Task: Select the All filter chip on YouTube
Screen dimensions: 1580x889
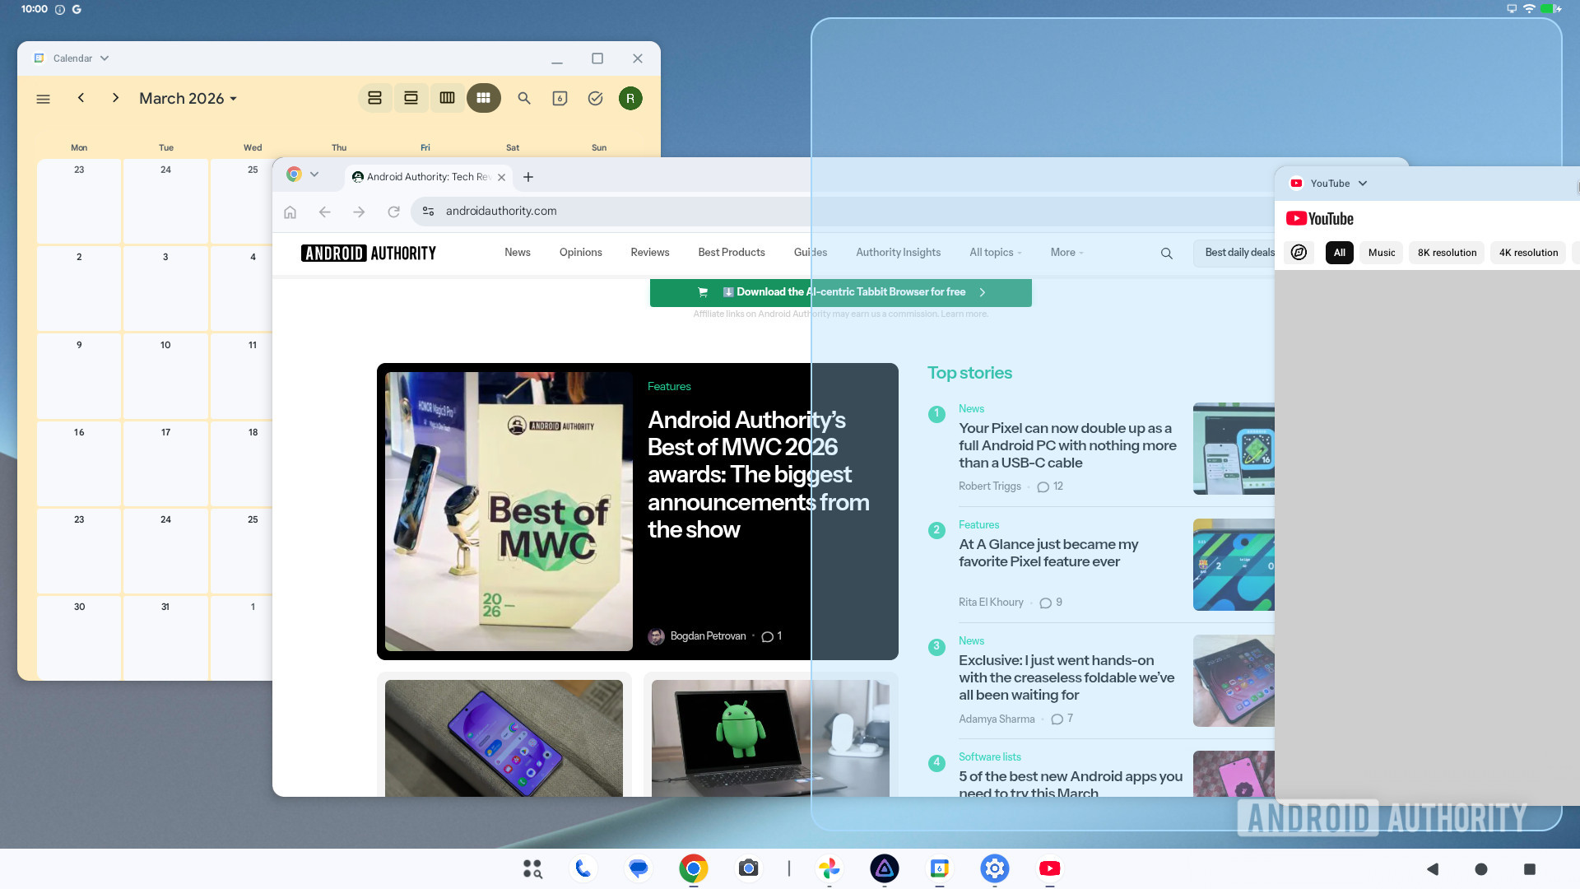Action: click(1338, 253)
